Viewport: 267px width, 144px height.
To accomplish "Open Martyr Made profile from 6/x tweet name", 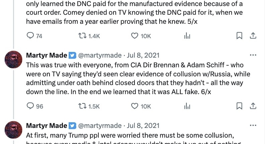I will coord(47,55).
